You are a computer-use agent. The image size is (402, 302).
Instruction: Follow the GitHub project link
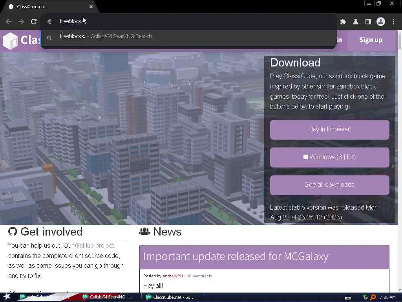point(94,245)
